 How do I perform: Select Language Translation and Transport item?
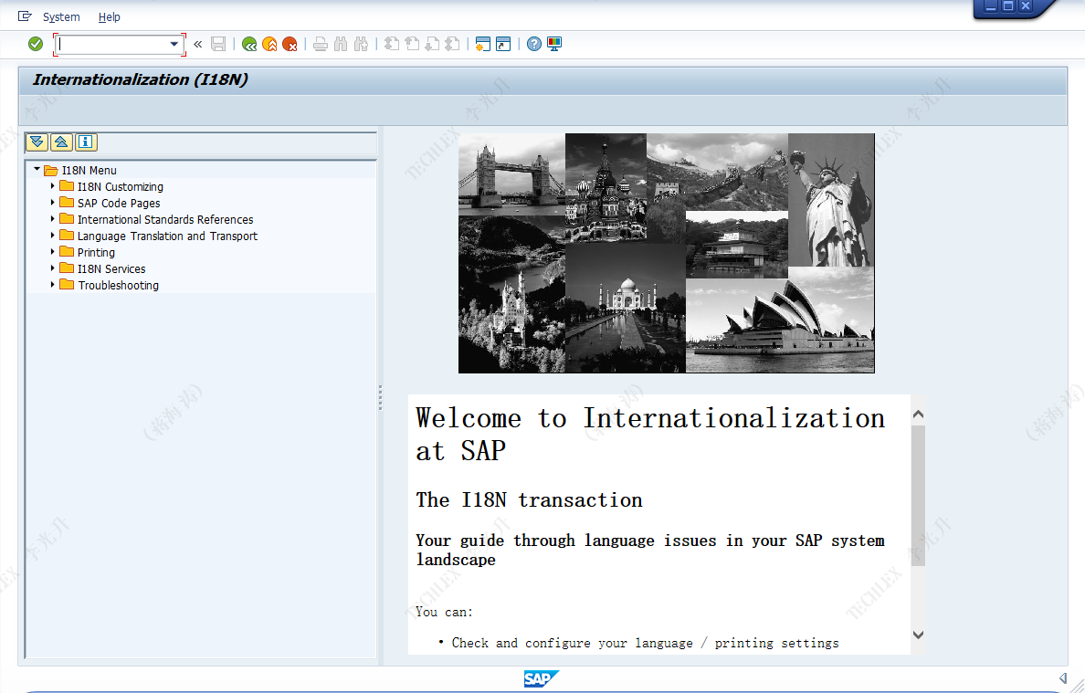[x=167, y=236]
